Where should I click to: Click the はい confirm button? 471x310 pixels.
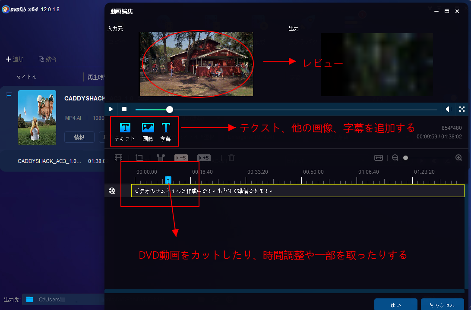[x=395, y=305]
